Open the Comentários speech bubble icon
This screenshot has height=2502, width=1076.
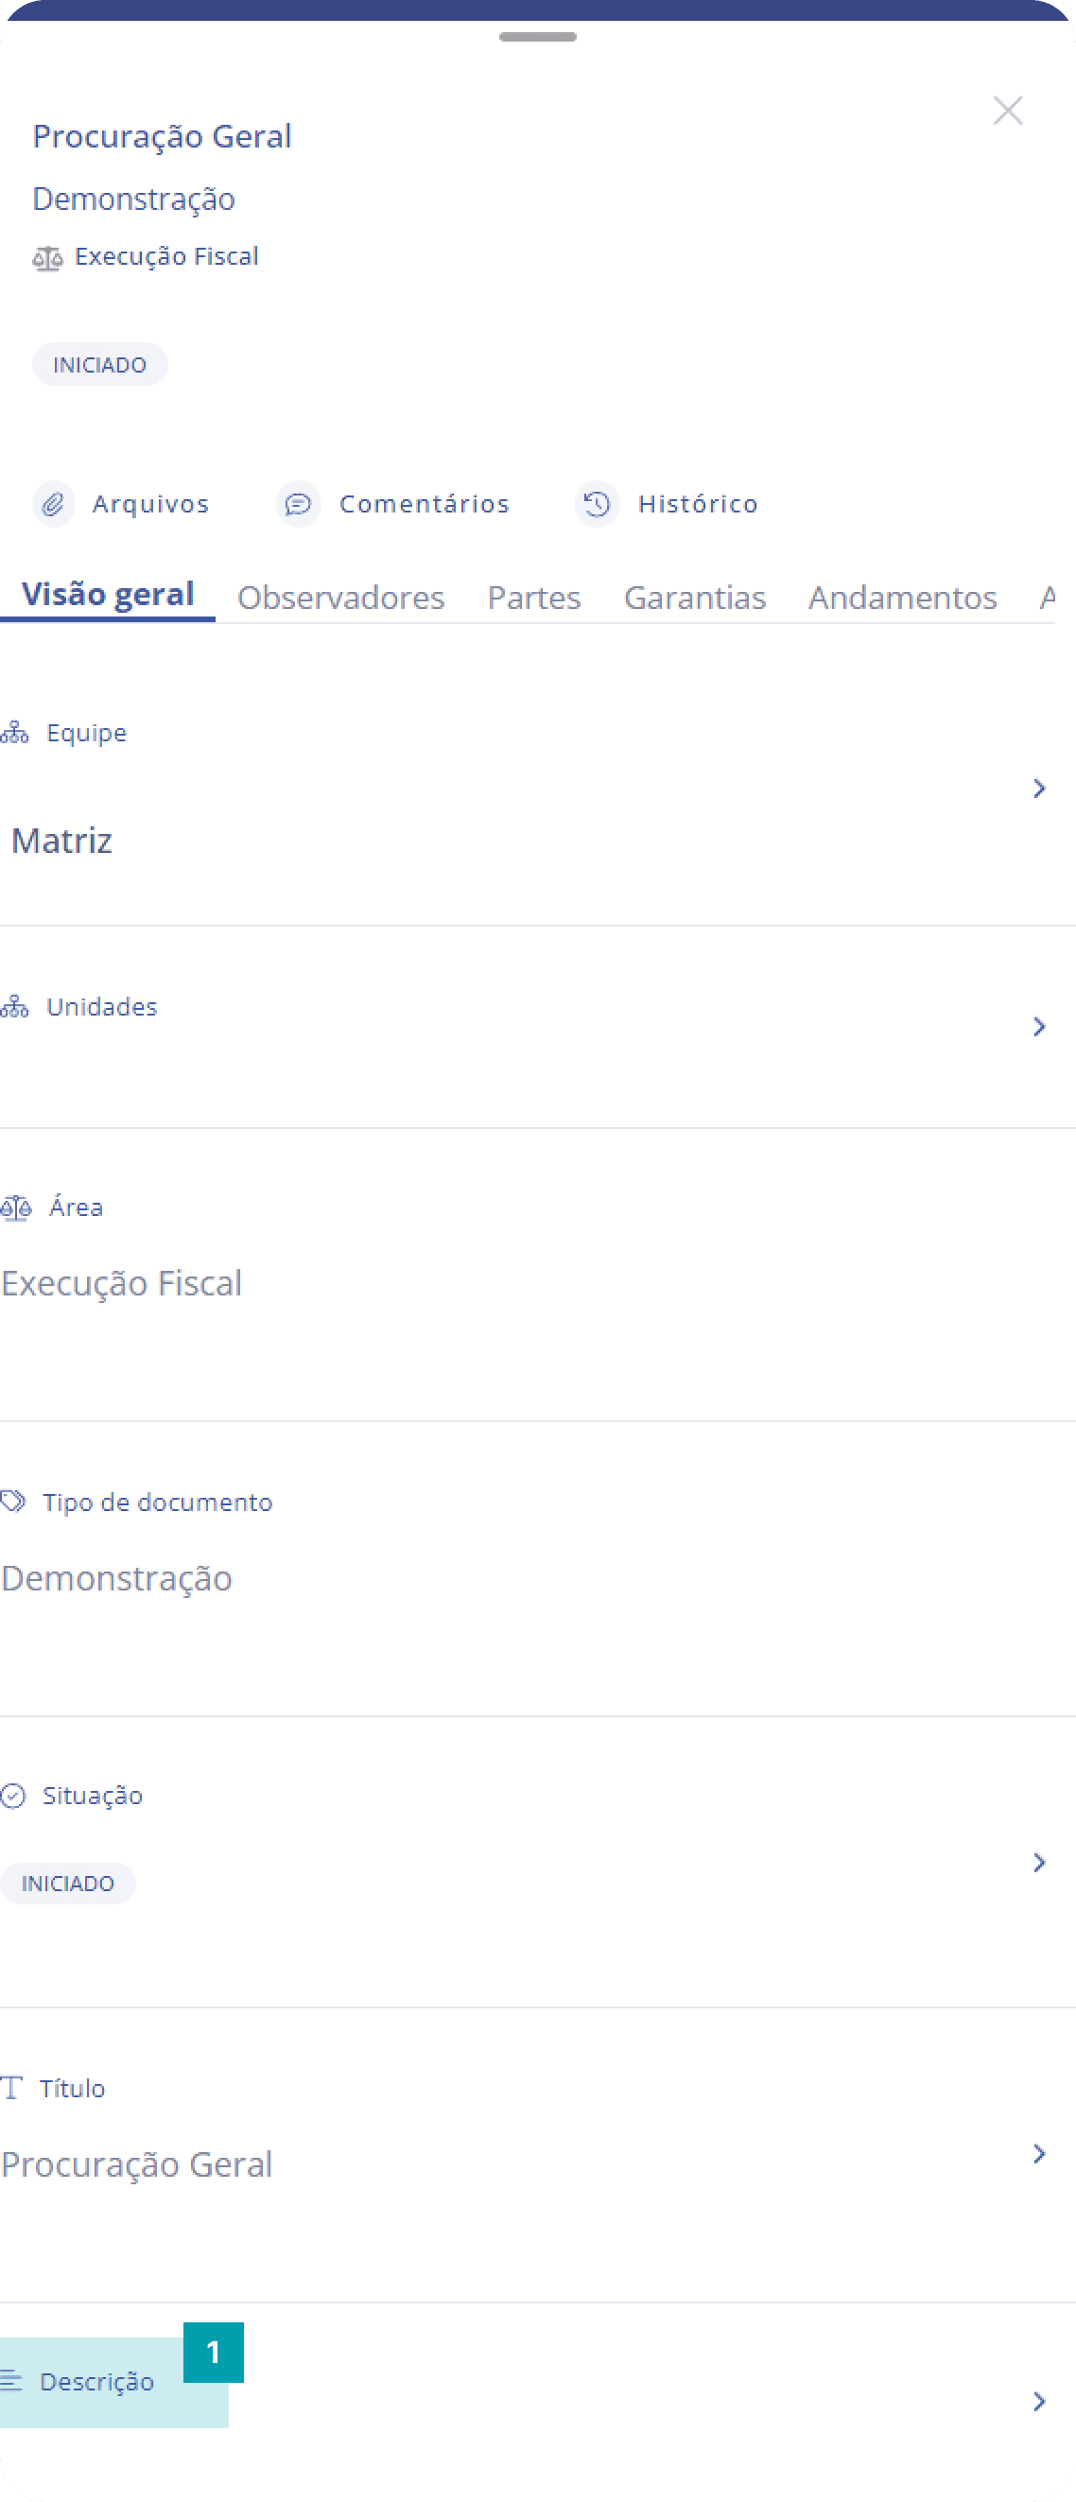(x=298, y=504)
